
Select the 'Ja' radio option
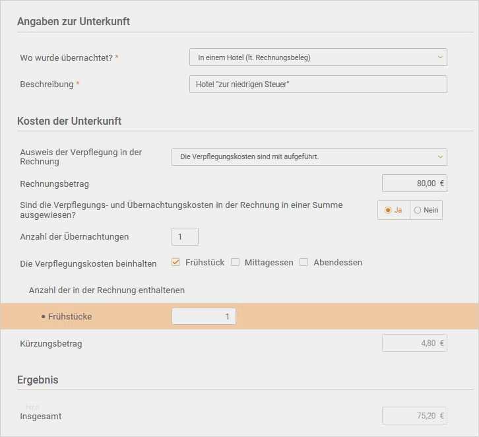tap(389, 210)
